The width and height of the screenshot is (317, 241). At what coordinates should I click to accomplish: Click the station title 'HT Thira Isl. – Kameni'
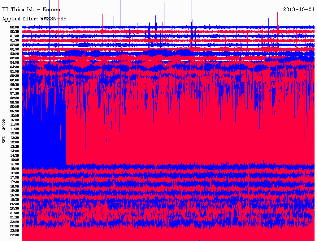pyautogui.click(x=32, y=10)
